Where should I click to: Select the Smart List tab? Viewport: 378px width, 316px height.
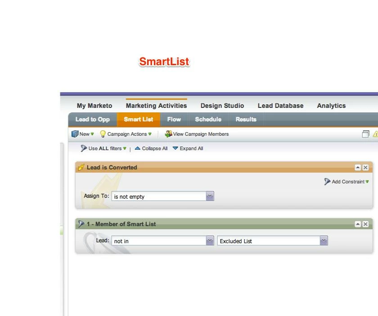click(x=139, y=120)
